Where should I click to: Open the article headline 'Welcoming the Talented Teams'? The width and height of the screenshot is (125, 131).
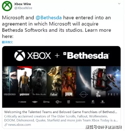point(61,112)
